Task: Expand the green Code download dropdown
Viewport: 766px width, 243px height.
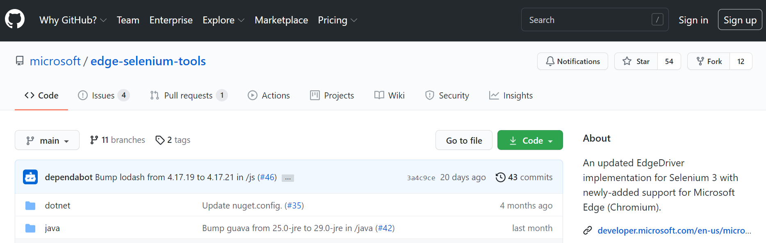Action: point(530,140)
